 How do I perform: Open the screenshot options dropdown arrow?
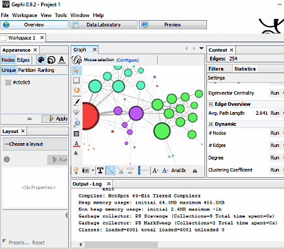(x=93, y=170)
